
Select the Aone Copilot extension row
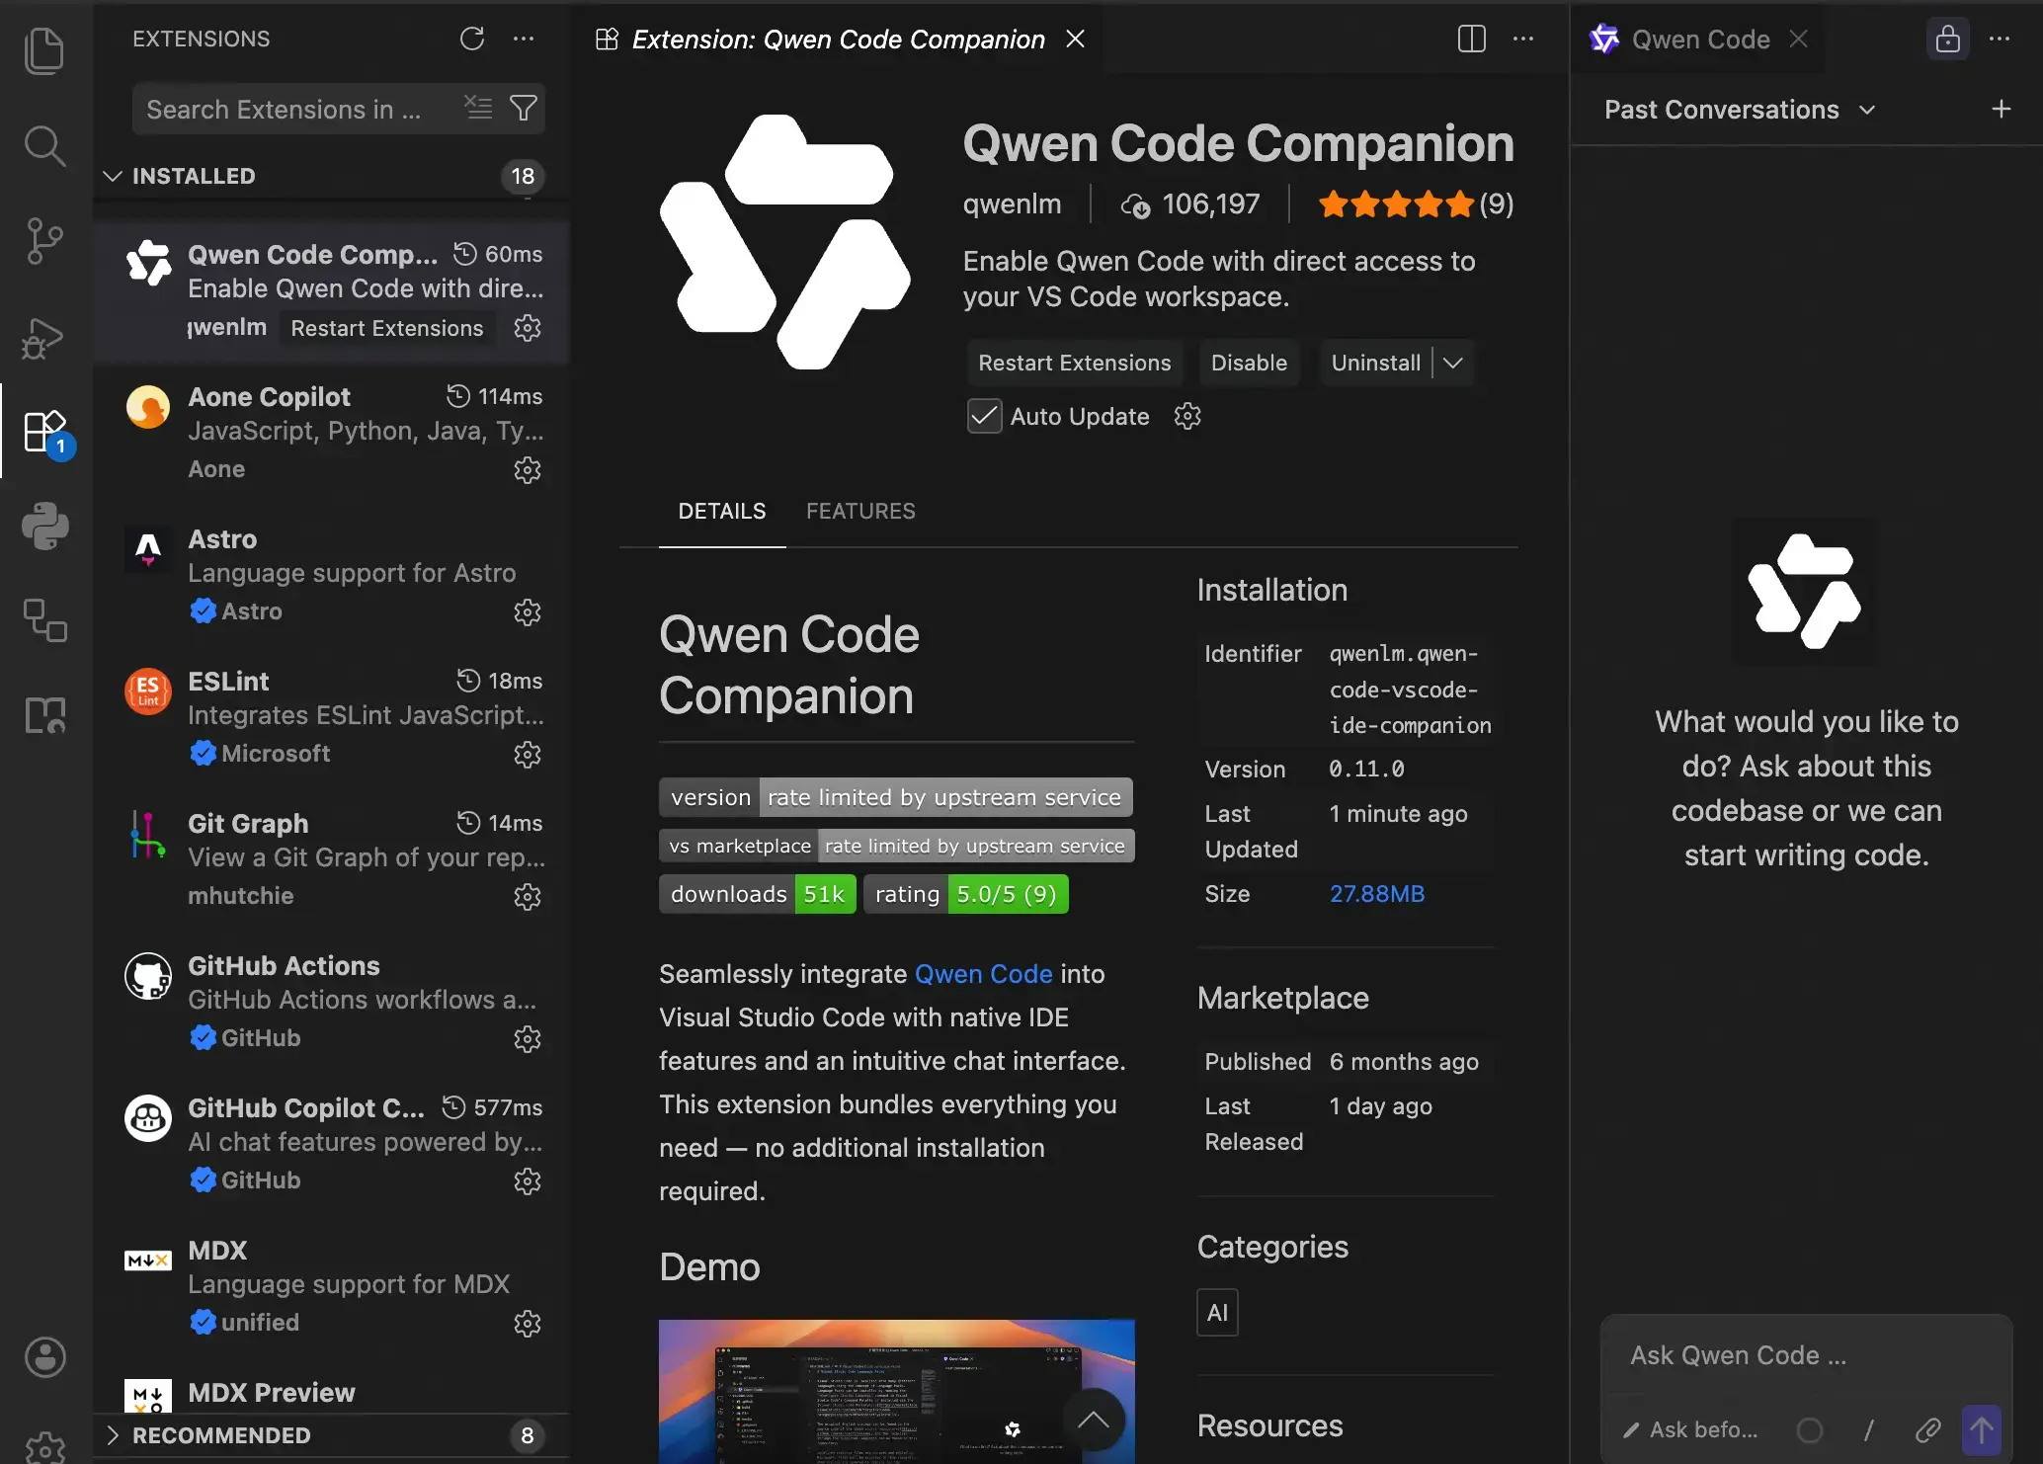click(x=332, y=433)
